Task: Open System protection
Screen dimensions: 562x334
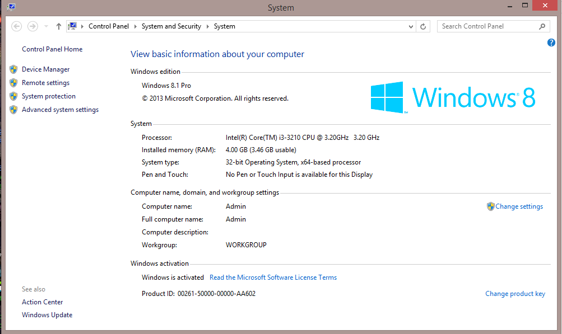Action: click(48, 96)
